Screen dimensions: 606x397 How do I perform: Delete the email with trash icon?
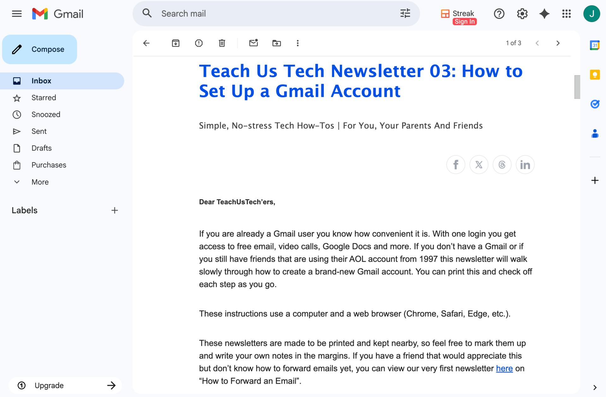pos(222,43)
